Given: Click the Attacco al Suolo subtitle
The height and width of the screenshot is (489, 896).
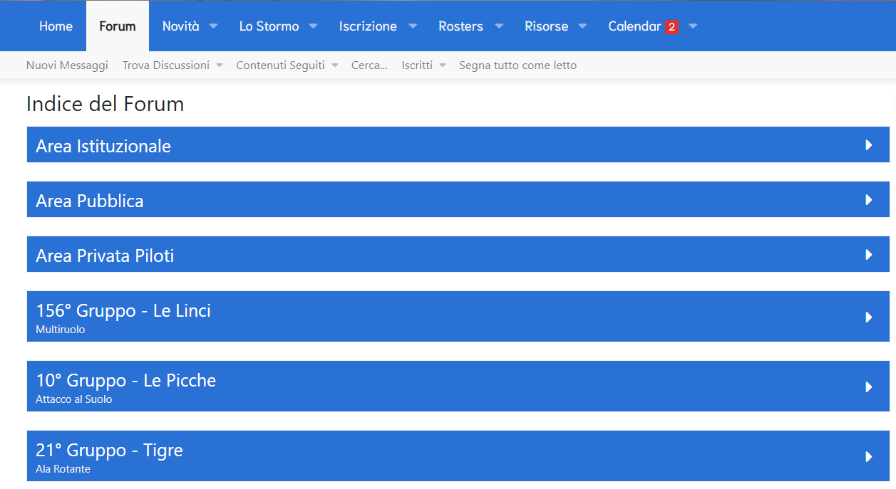Looking at the screenshot, I should click(x=74, y=399).
